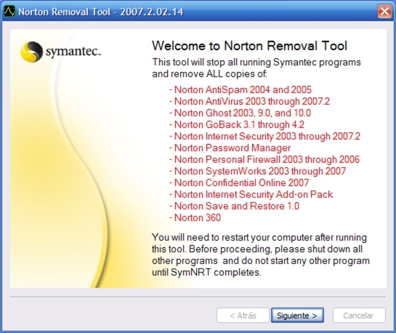Click the Norton Removal Tool title bar icon
396x333 pixels.
pos(9,11)
